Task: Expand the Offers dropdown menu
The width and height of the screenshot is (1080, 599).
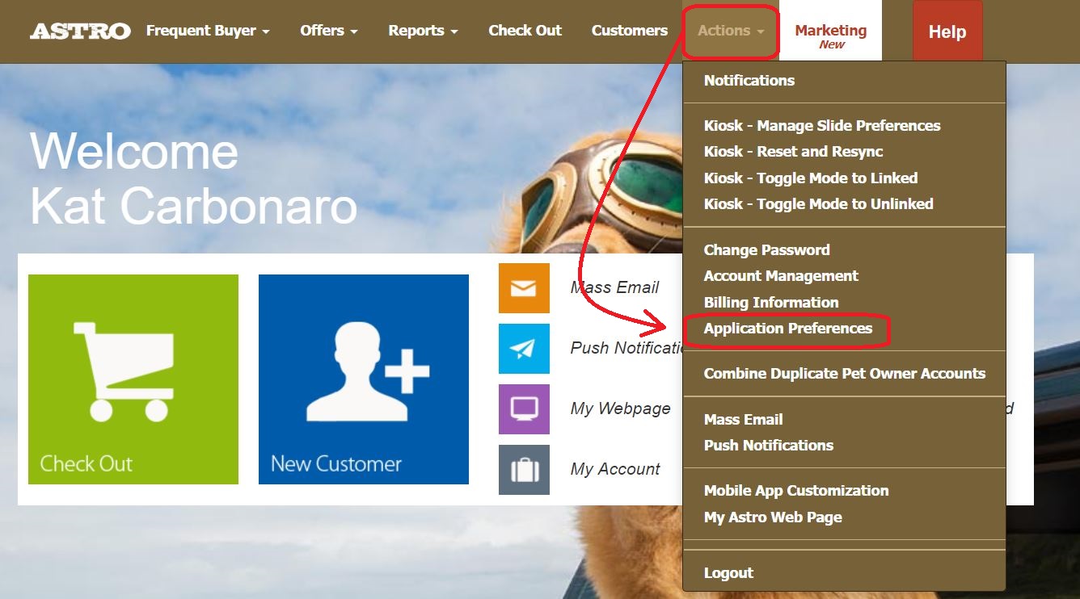Action: tap(329, 31)
